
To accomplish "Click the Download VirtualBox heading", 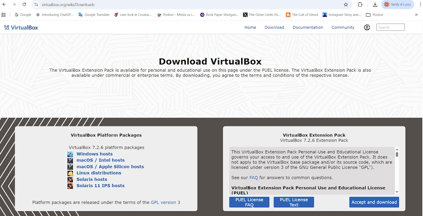I will [210, 61].
